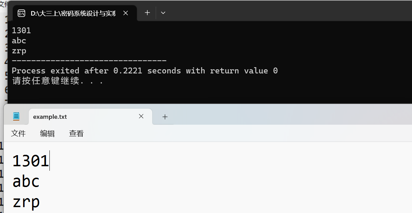Close the example.txt tab

tap(141, 116)
